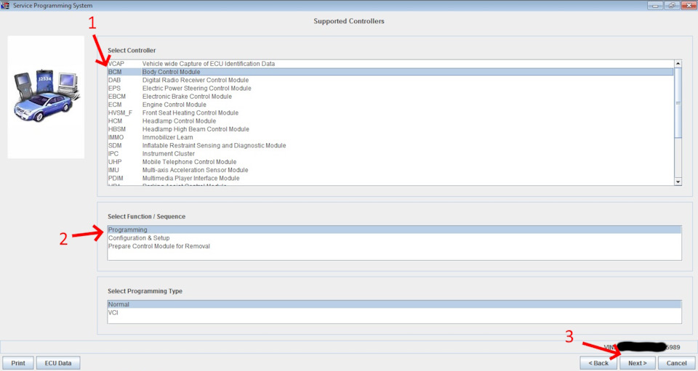Open ECU Data
The image size is (698, 371).
(x=58, y=363)
